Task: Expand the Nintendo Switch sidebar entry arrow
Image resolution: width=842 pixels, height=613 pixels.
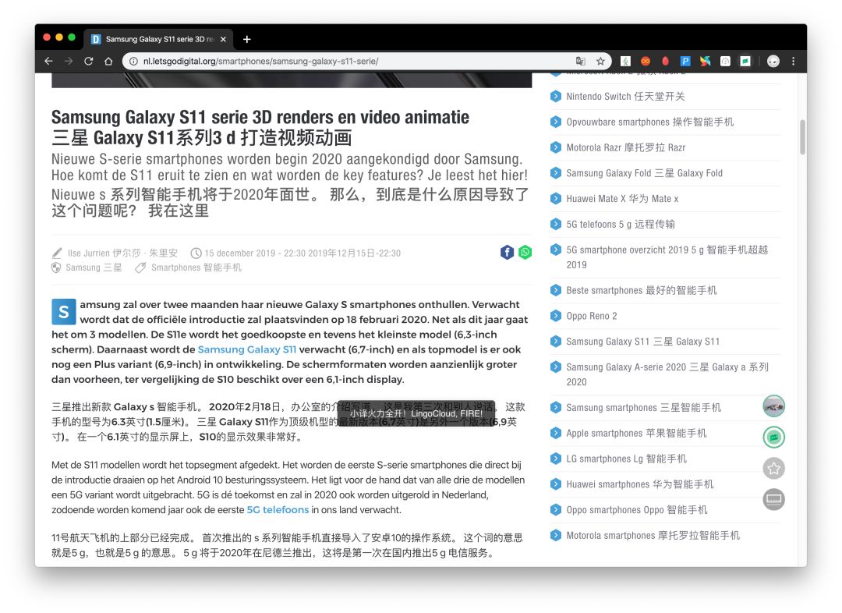Action: click(555, 96)
